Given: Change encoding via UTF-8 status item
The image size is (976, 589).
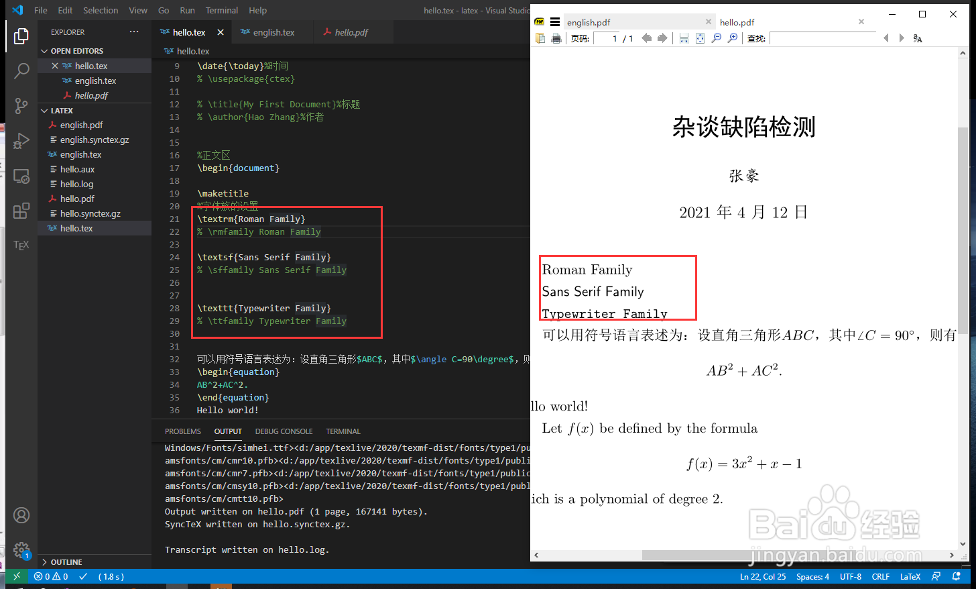Looking at the screenshot, I should click(x=851, y=576).
